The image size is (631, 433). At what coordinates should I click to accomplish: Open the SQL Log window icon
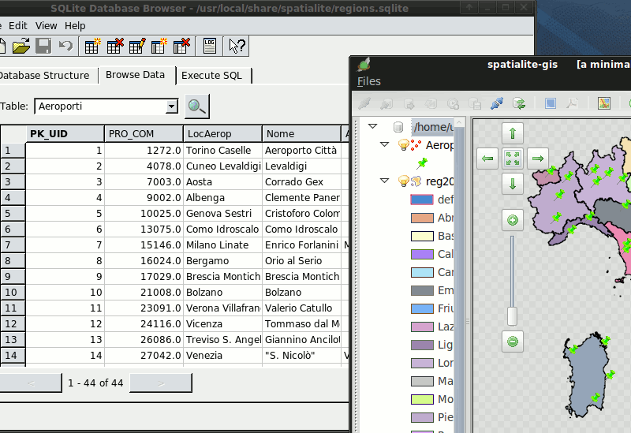[x=209, y=46]
